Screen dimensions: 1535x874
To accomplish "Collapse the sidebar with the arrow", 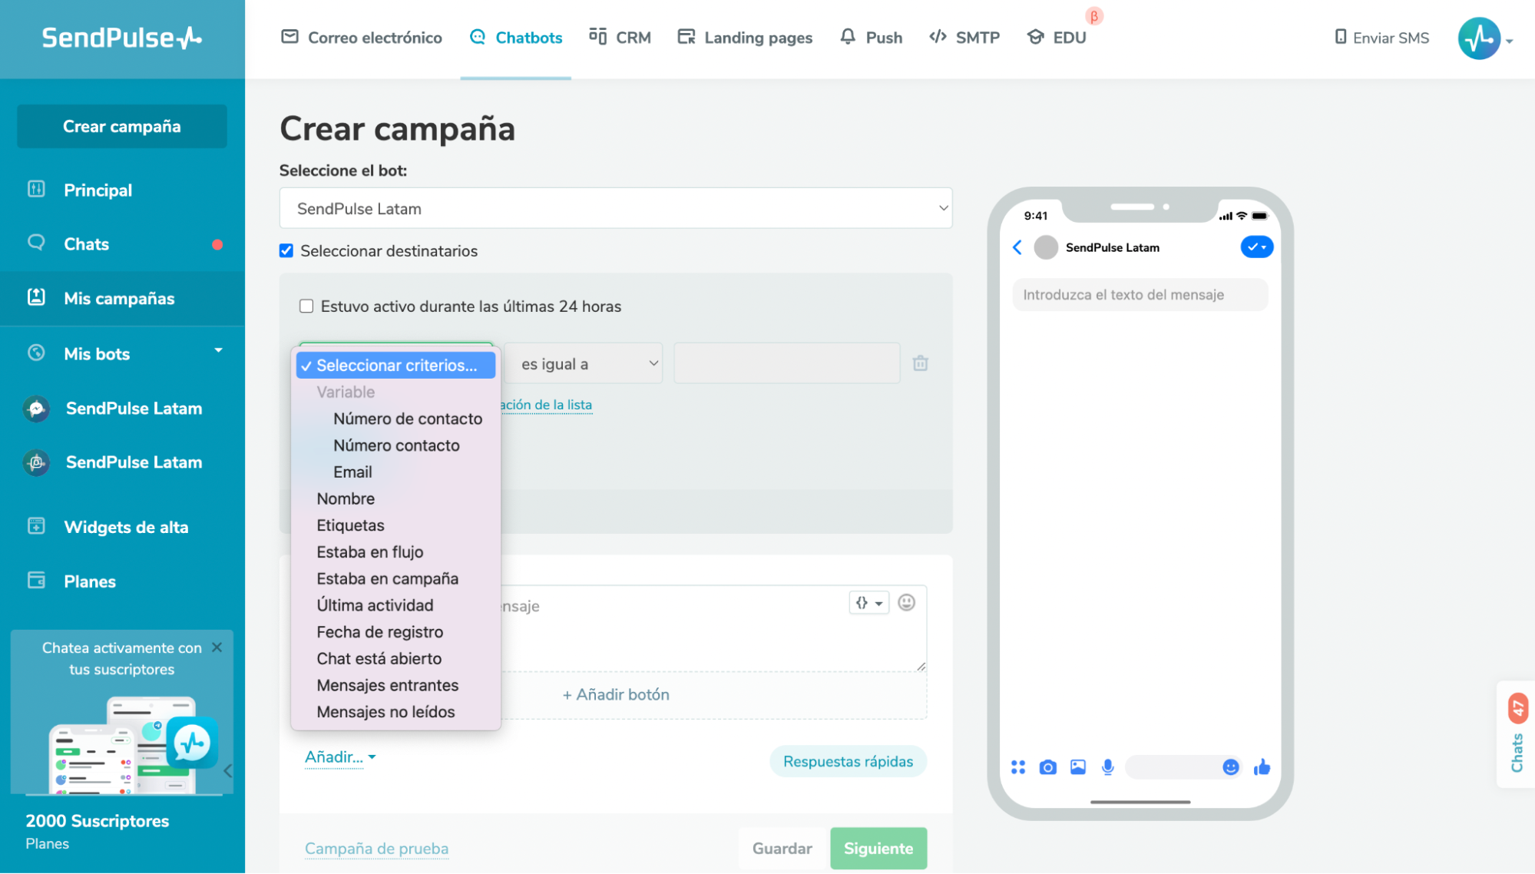I will coord(227,771).
